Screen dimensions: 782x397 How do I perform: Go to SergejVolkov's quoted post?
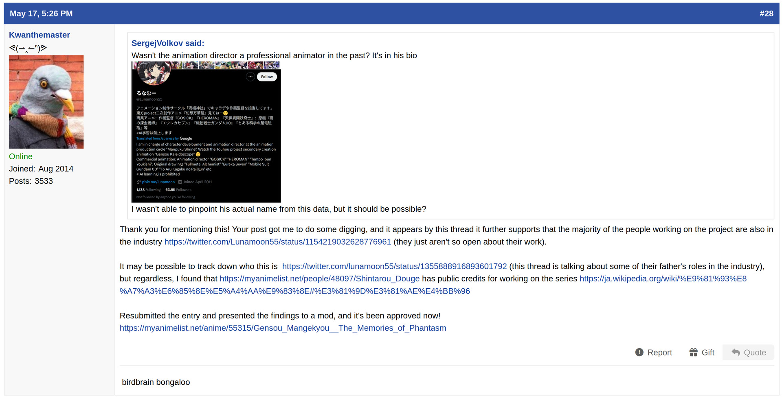(x=168, y=43)
